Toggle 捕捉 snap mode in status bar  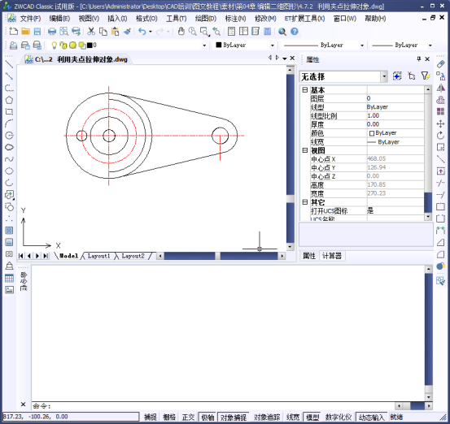point(151,418)
